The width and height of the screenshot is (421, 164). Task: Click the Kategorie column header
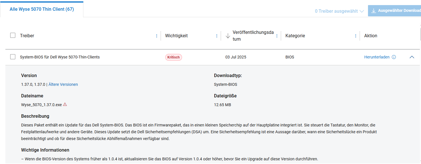pyautogui.click(x=295, y=36)
